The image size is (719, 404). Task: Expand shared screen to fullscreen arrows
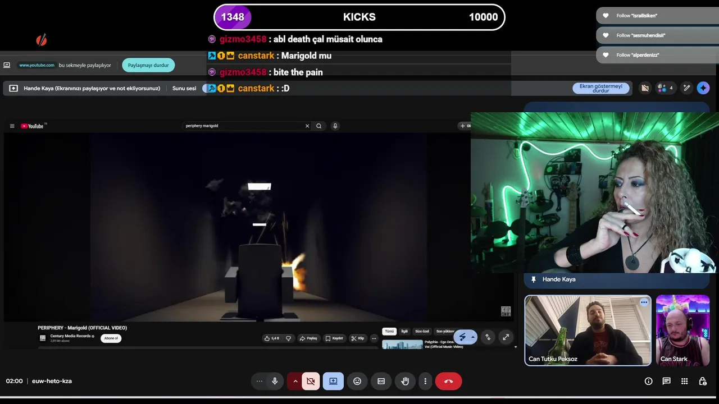(506, 337)
